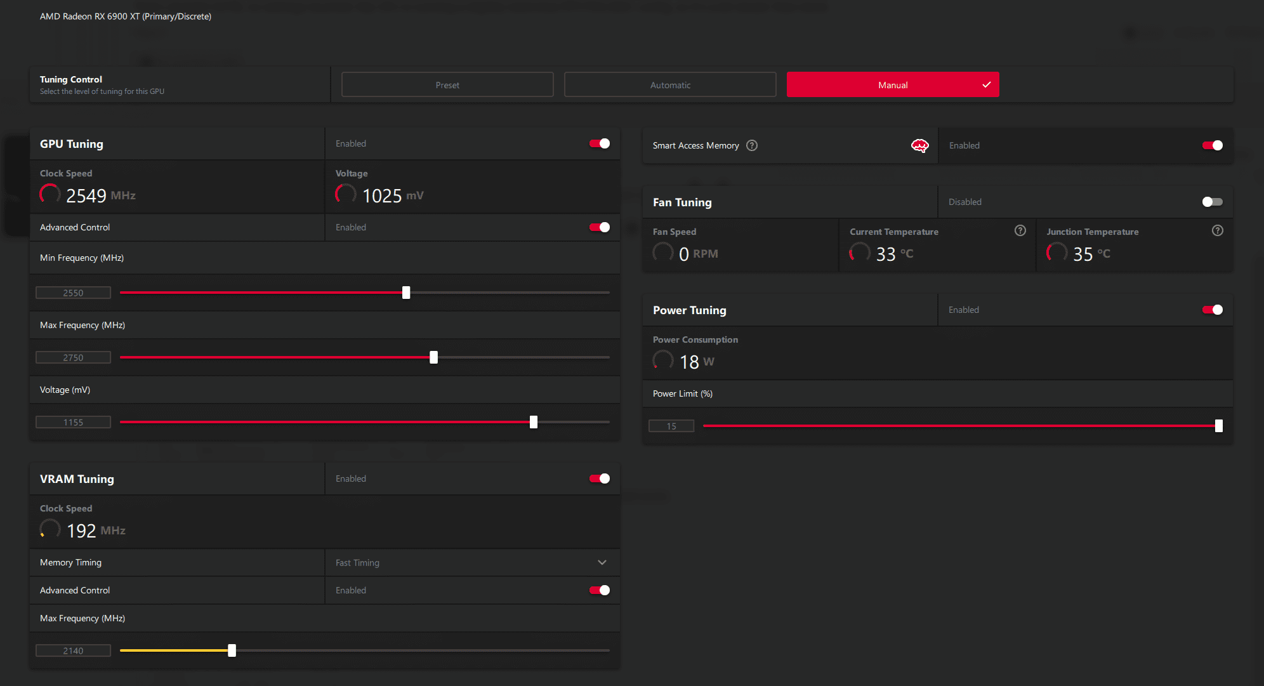Viewport: 1264px width, 686px height.
Task: Click the Power Consumption gauge icon
Action: 663,360
